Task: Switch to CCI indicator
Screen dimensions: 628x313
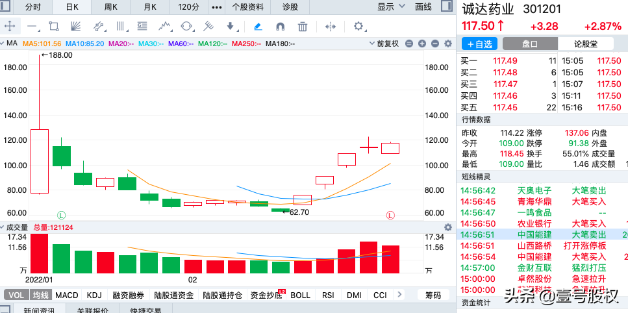Action: coord(380,295)
